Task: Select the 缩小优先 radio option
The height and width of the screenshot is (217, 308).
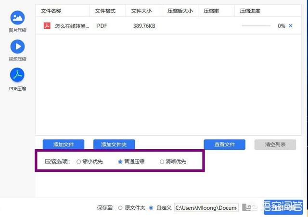Action: [x=78, y=162]
